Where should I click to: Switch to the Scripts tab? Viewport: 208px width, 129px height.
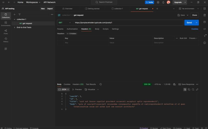[106, 29]
